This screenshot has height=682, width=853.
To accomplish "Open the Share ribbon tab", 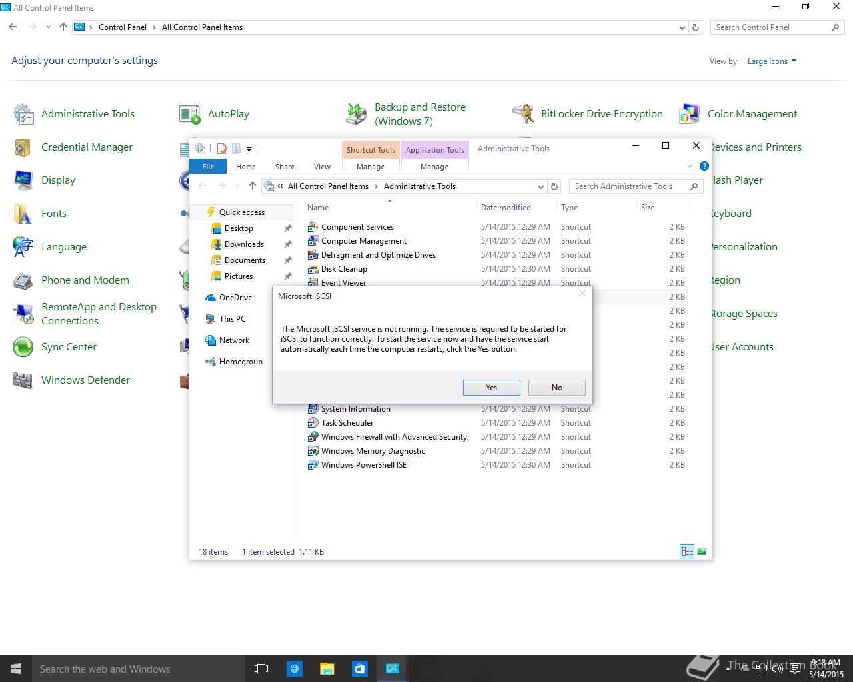I will (285, 167).
